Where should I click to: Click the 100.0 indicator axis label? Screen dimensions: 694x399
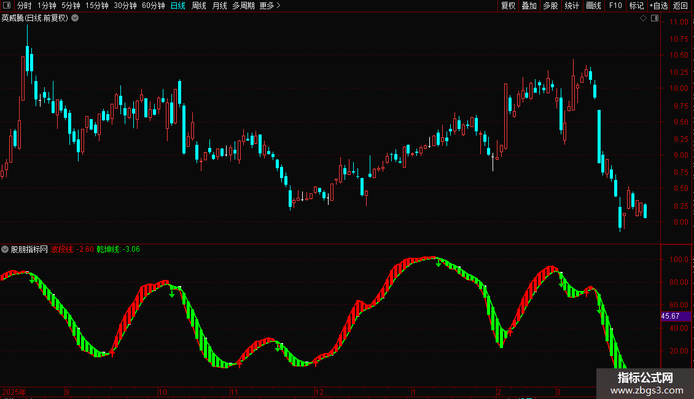tap(679, 259)
